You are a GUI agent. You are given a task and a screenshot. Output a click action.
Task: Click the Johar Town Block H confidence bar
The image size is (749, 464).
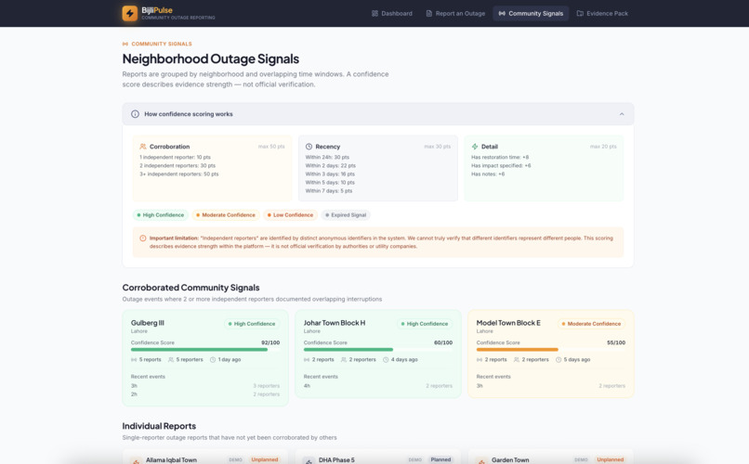coord(378,350)
